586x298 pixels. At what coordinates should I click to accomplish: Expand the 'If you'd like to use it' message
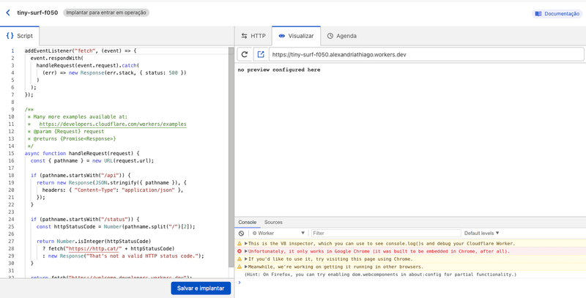coord(246,258)
